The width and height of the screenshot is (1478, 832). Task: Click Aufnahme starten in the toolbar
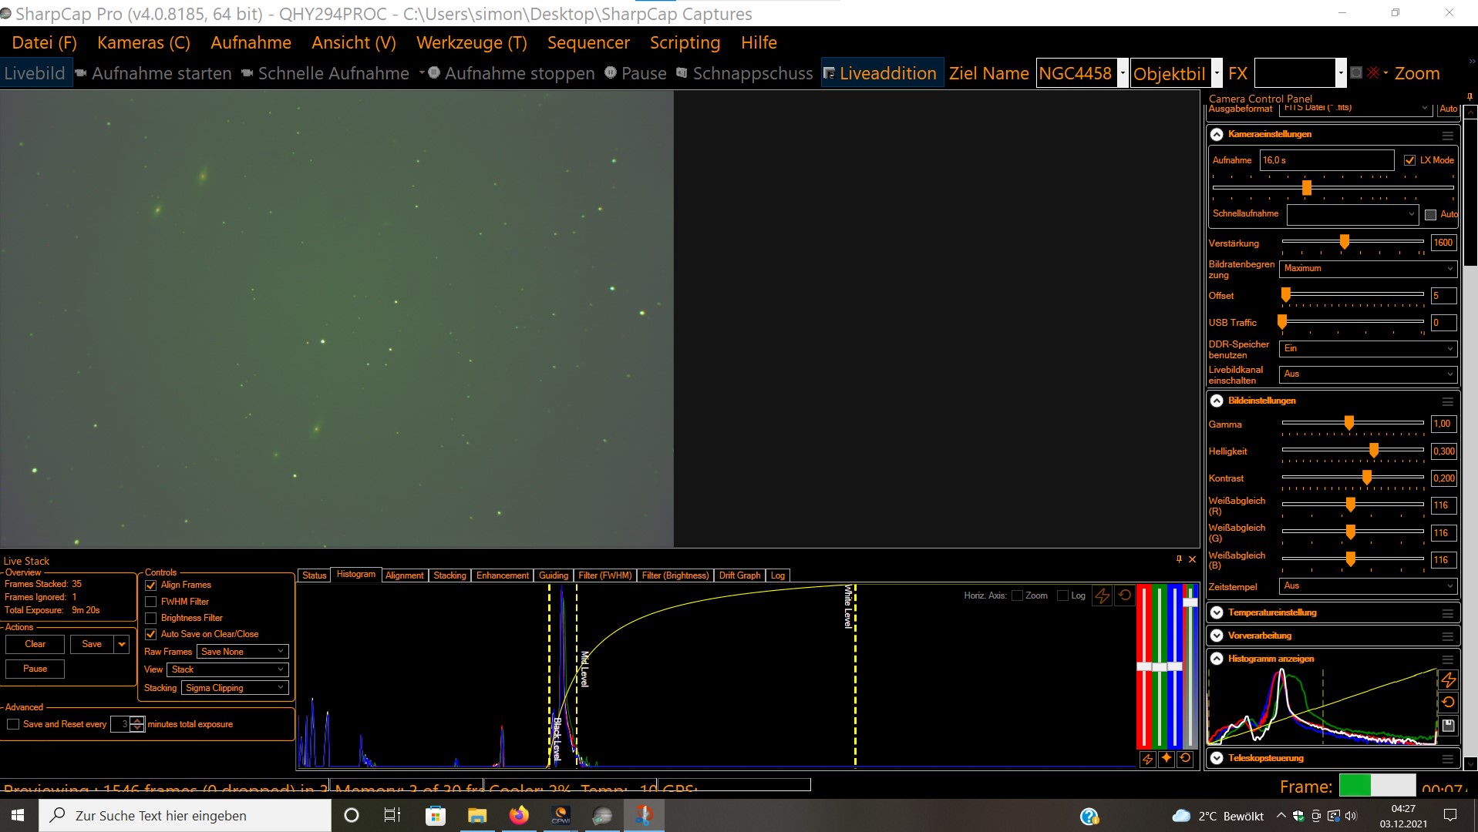153,73
